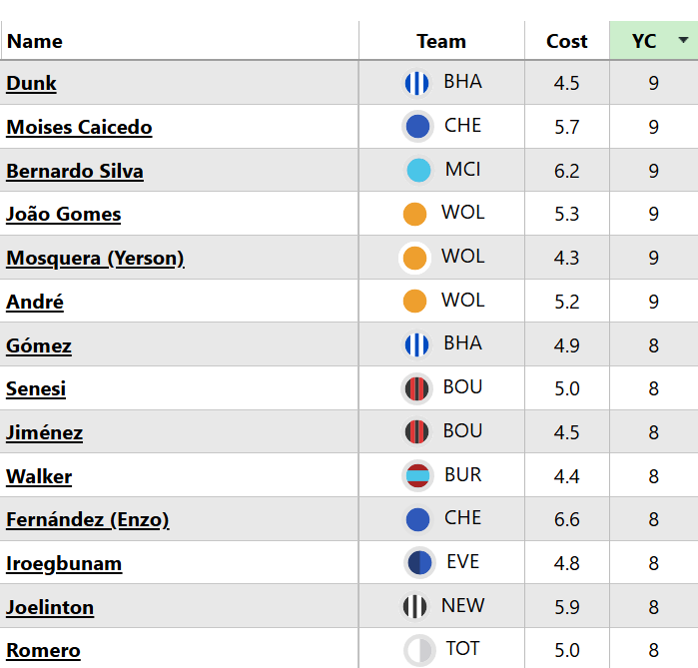This screenshot has height=668, width=698.
Task: Open the YC column sort dropdown arrow
Action: pos(683,41)
